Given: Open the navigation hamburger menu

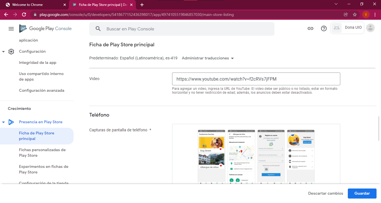Looking at the screenshot, I should pos(11,28).
